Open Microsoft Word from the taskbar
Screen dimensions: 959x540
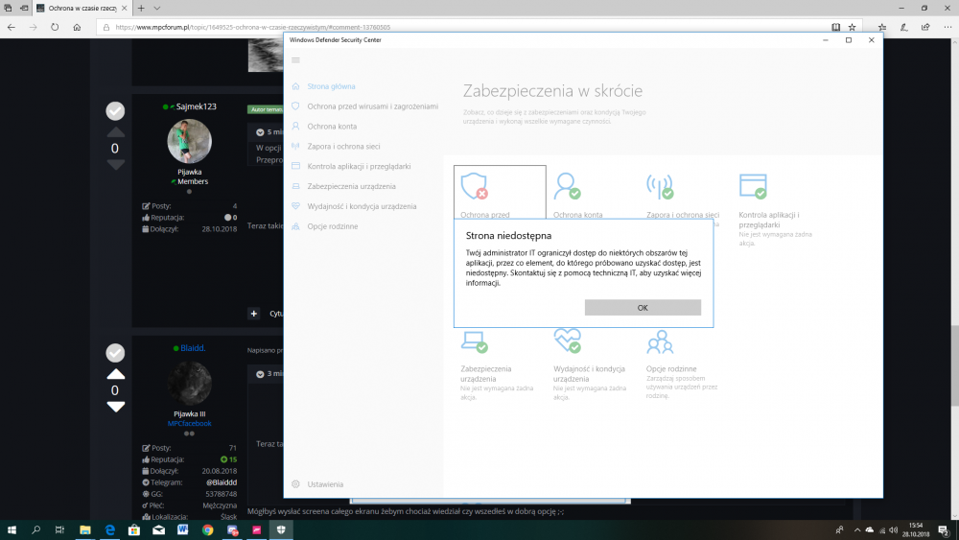pyautogui.click(x=183, y=530)
